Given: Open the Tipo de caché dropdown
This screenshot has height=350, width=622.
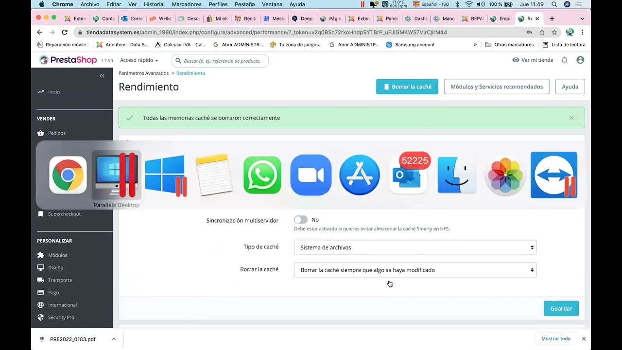Looking at the screenshot, I should [x=415, y=247].
